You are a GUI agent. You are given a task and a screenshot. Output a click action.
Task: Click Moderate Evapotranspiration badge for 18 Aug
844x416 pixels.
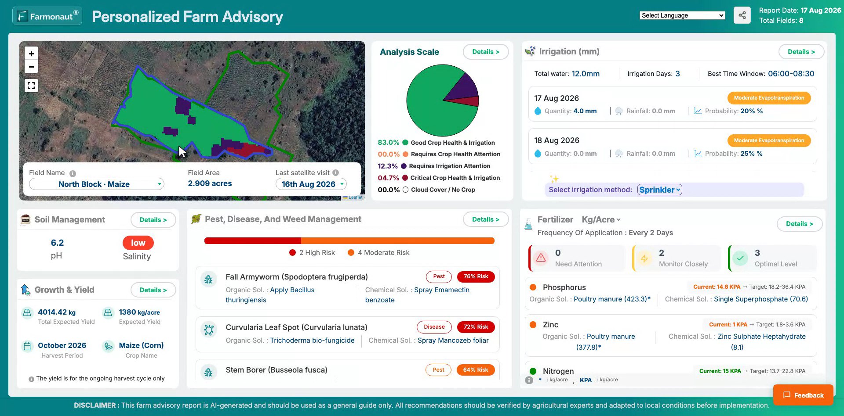[x=769, y=141]
